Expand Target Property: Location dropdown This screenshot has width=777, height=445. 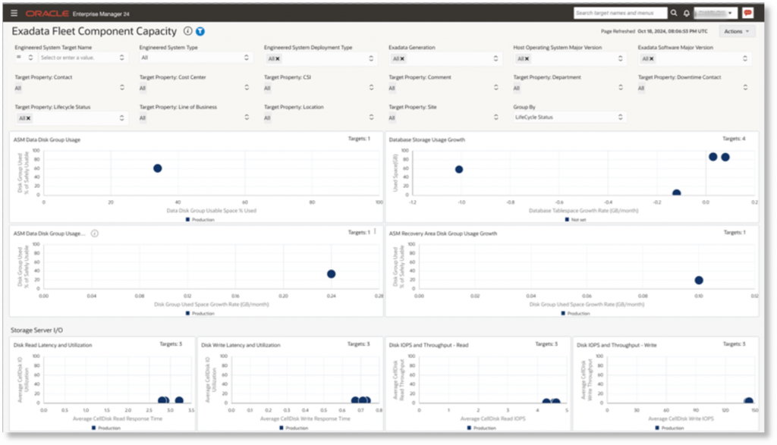point(319,118)
